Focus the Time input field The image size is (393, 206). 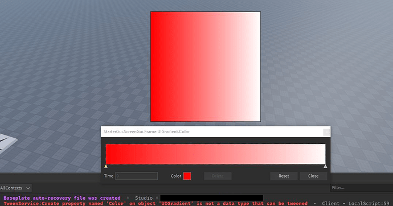pos(136,176)
